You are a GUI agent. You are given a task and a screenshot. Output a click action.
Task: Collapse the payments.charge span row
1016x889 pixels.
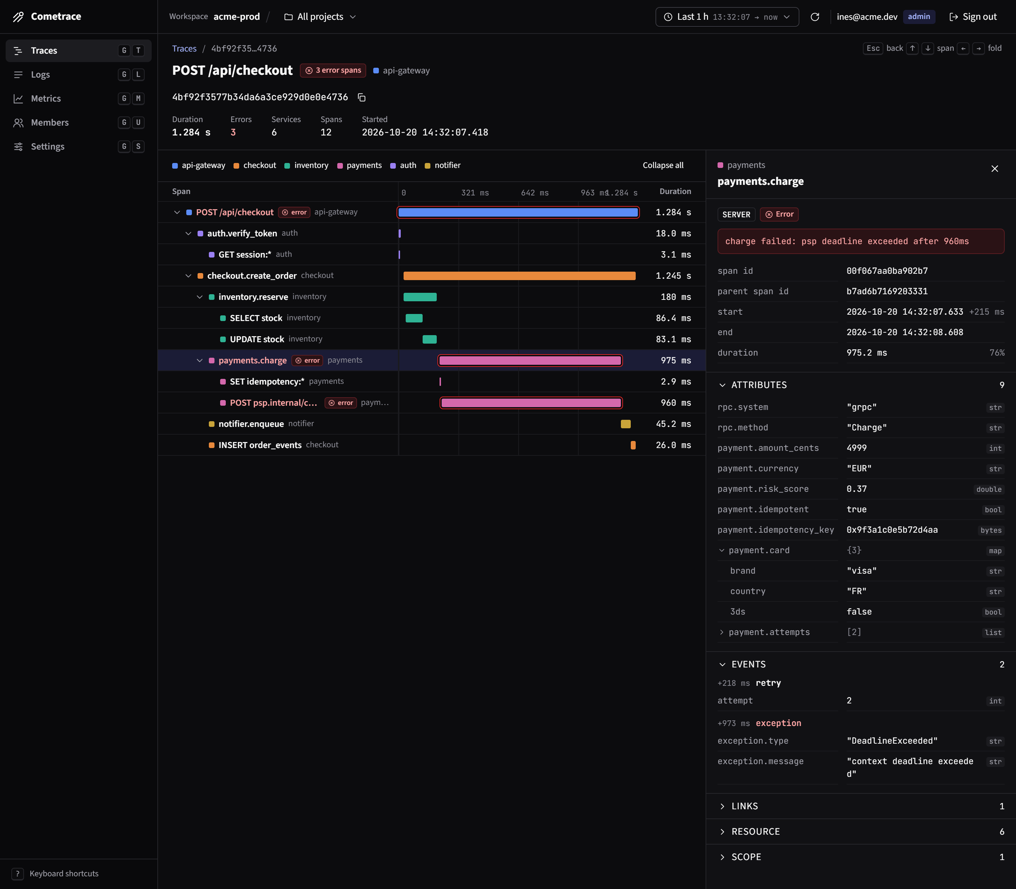click(x=199, y=361)
